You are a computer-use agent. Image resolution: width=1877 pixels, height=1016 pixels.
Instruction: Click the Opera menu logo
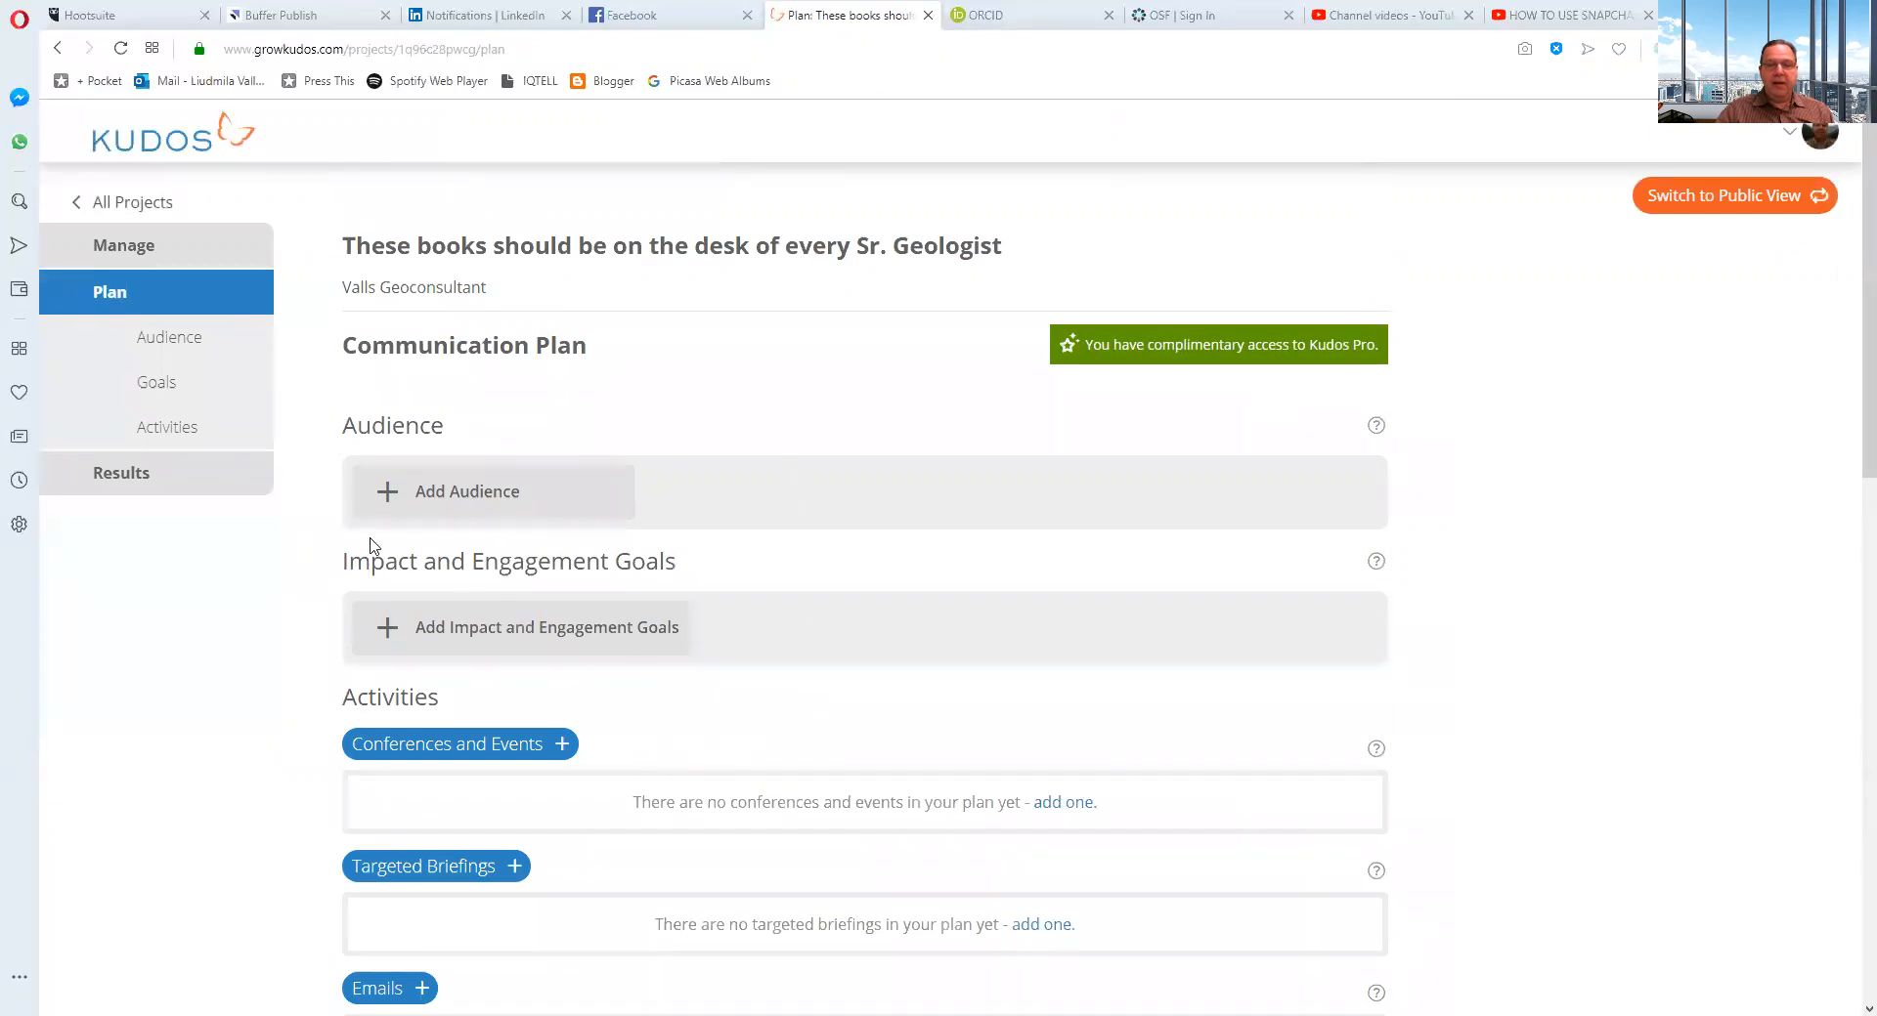point(19,19)
